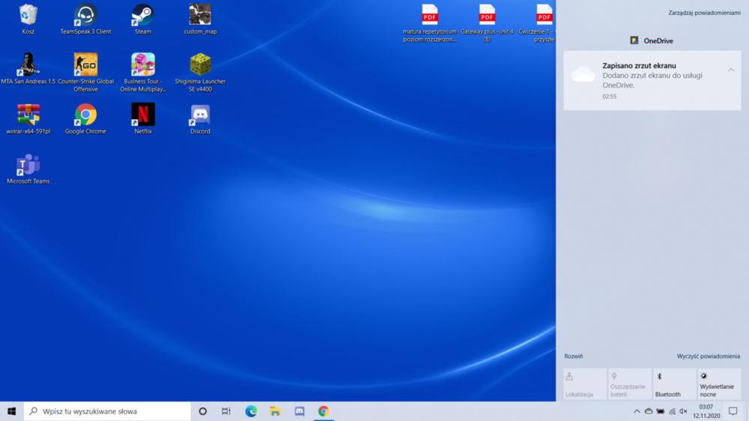Launch Microsoft Edge from taskbar

251,411
